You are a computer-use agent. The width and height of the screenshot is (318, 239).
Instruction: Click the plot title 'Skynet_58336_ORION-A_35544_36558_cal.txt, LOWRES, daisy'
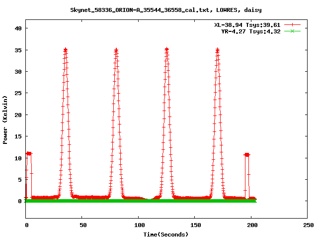pos(165,10)
